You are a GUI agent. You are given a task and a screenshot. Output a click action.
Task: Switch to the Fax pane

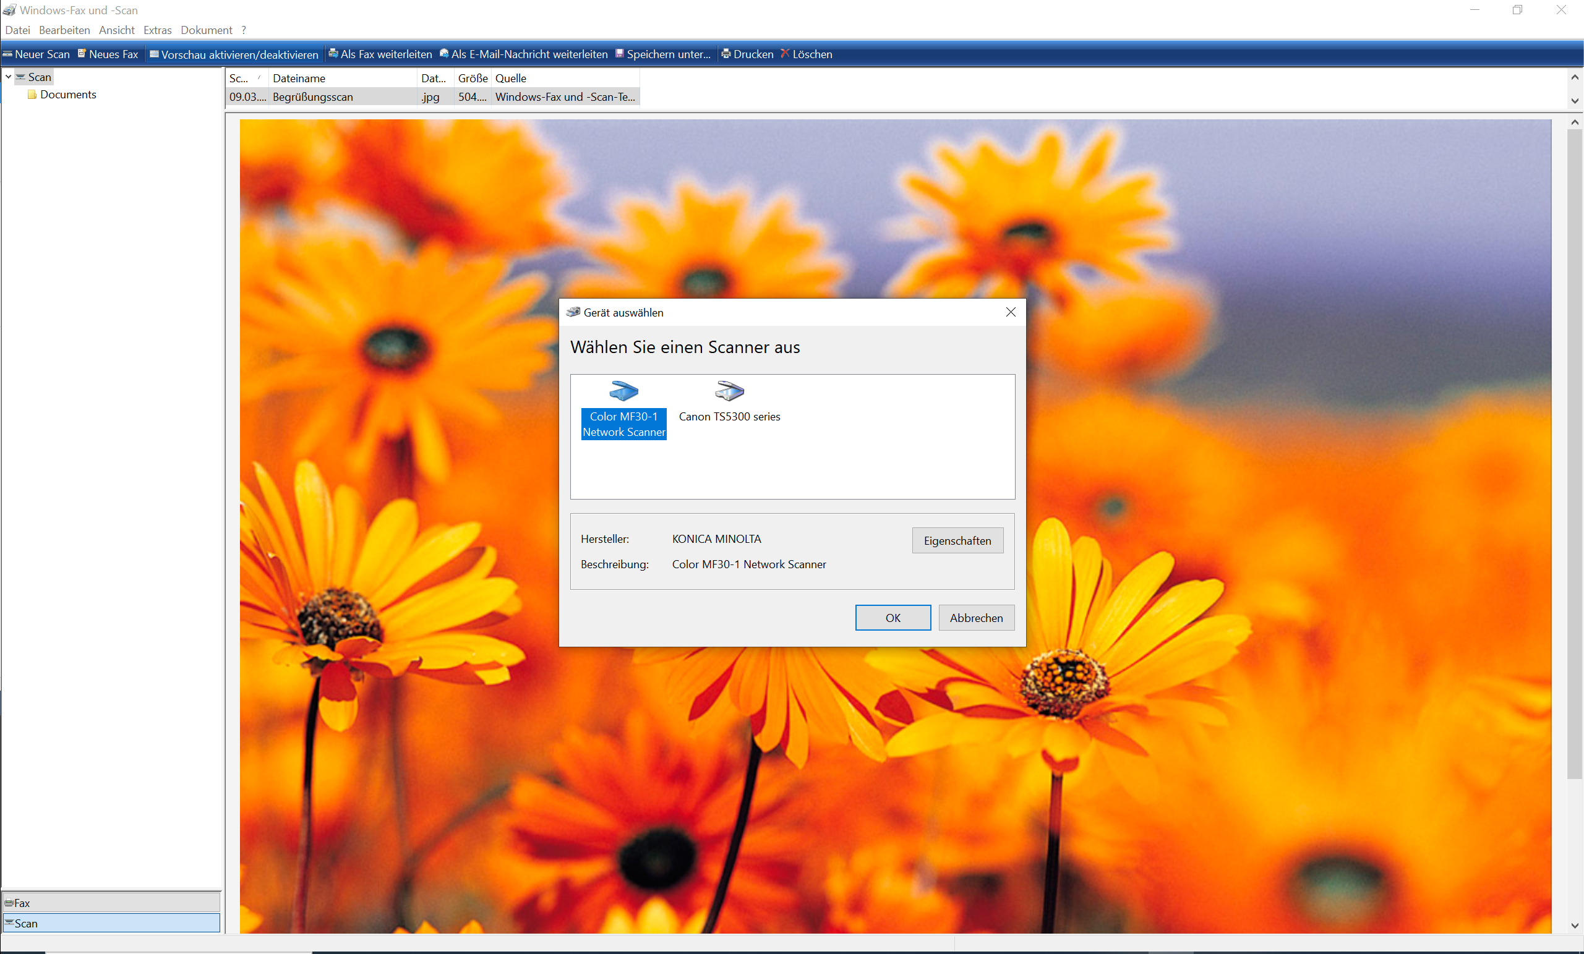pyautogui.click(x=111, y=903)
